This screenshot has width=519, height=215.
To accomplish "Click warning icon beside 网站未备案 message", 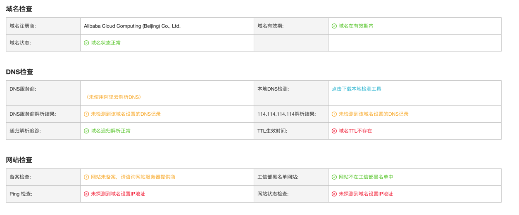I will coord(86,177).
